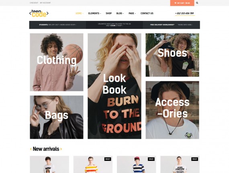Click the My Cart button
The height and width of the screenshot is (173, 229).
coord(182,3)
